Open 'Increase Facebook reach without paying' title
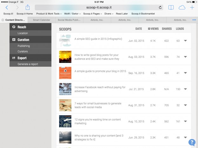Viewport: 198px width, 148px height. pyautogui.click(x=100, y=89)
